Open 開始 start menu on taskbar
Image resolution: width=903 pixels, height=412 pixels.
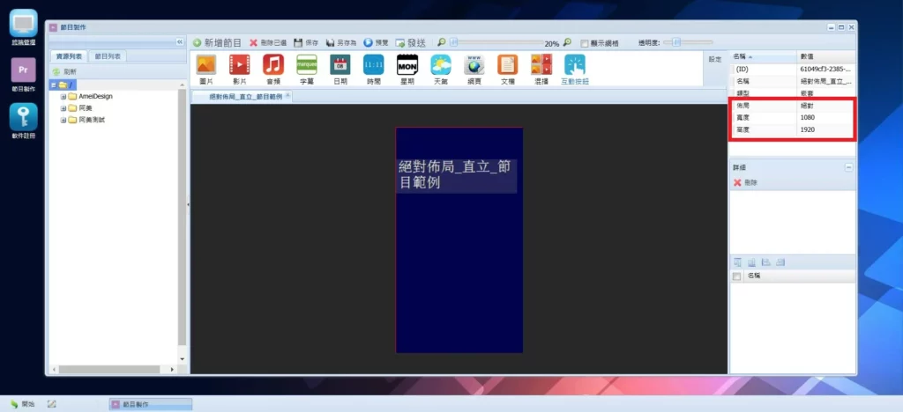(22, 404)
